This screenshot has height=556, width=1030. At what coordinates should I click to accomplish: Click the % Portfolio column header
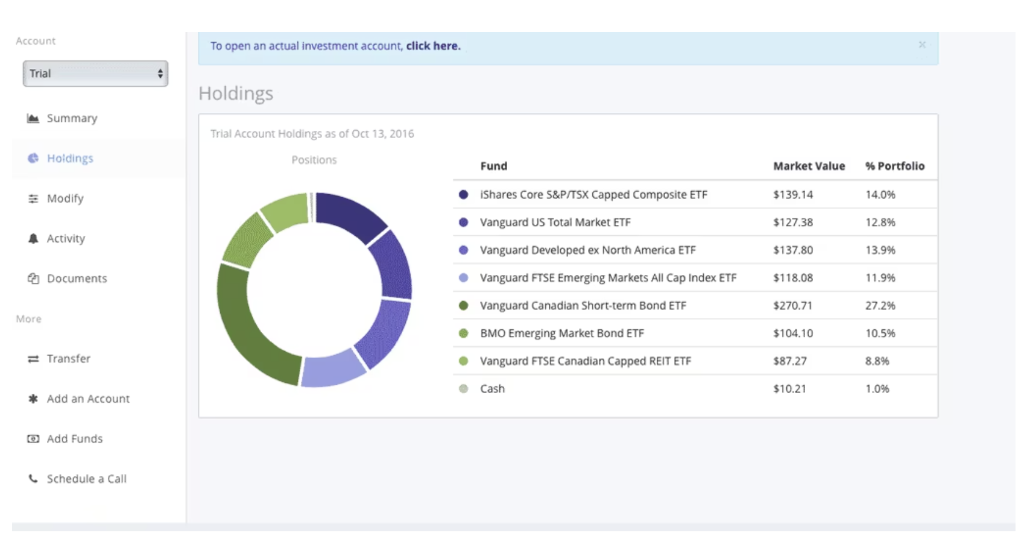(x=895, y=166)
